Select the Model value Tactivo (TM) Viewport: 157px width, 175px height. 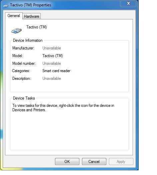click(x=53, y=56)
